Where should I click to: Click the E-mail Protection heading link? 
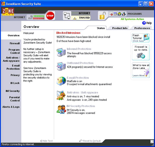[78, 78]
